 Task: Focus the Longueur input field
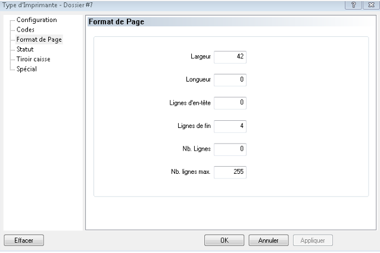tap(230, 80)
